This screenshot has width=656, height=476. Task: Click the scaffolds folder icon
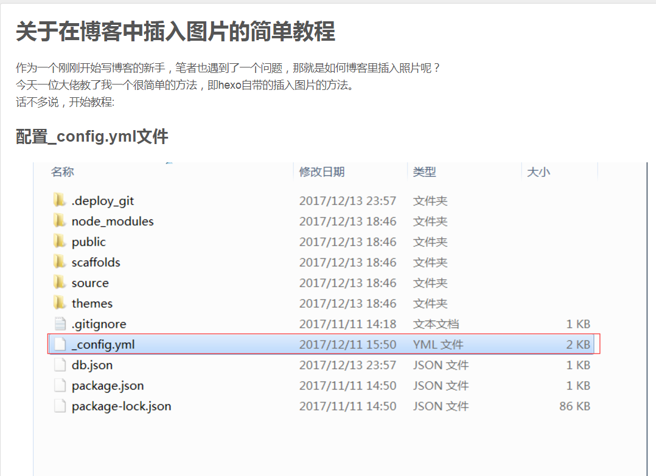tap(60, 261)
